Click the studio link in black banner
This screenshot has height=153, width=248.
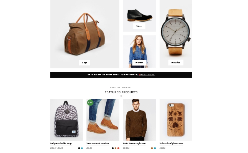[147, 75]
